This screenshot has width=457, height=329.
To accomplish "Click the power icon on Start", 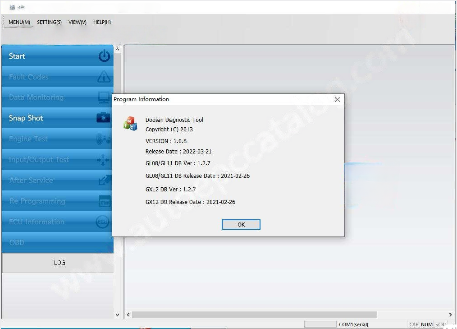I will click(104, 56).
